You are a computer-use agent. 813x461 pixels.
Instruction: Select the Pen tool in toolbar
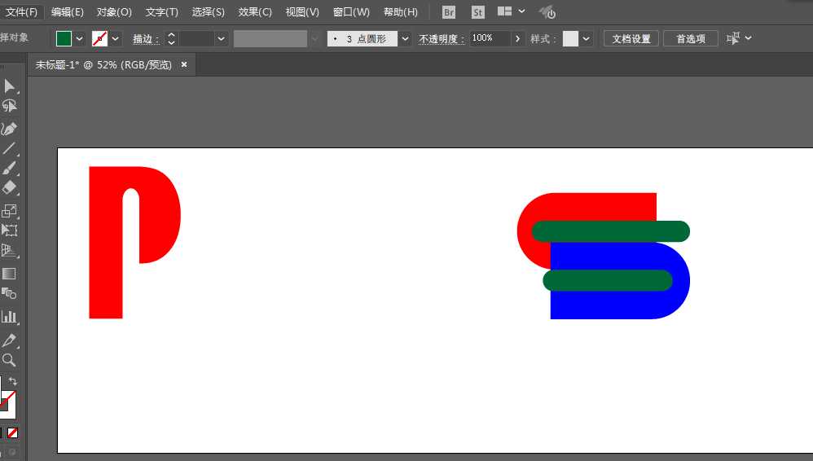pyautogui.click(x=10, y=129)
